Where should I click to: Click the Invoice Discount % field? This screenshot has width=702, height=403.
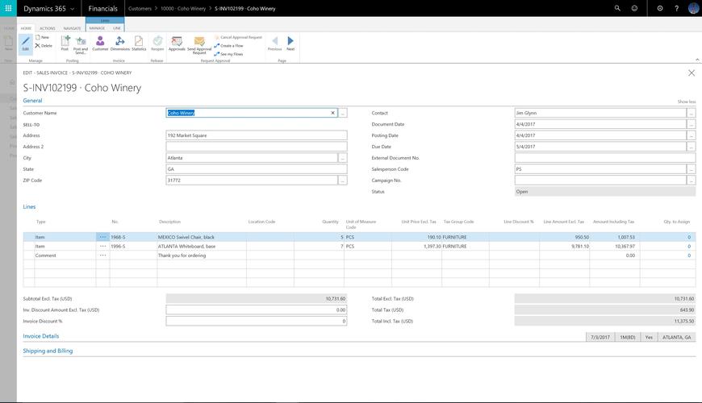click(256, 321)
